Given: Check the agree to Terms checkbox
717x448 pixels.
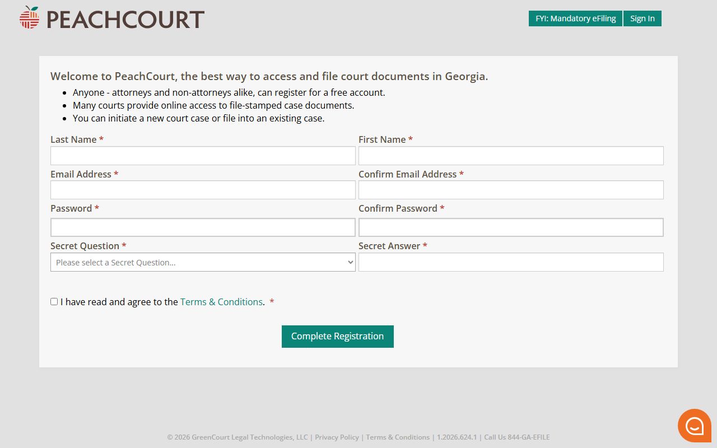Looking at the screenshot, I should [x=54, y=301].
